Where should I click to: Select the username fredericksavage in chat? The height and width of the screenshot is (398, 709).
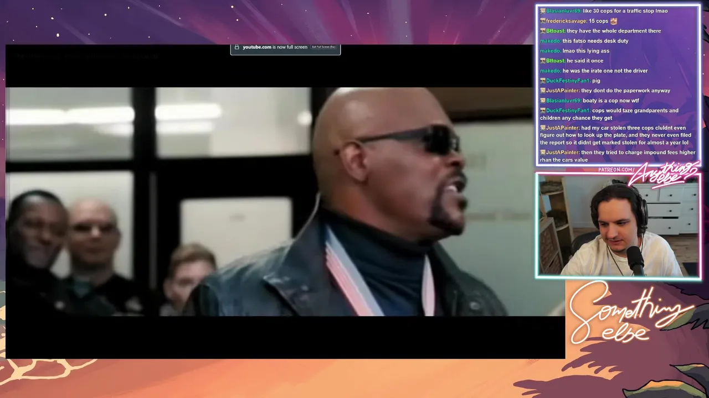(566, 21)
